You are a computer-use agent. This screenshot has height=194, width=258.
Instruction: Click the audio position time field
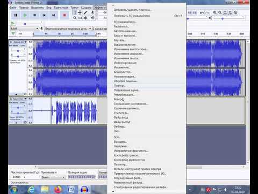(82, 177)
